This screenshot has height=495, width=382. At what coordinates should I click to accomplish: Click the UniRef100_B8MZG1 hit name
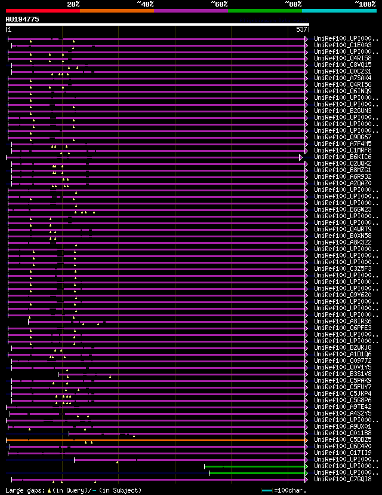(343, 170)
